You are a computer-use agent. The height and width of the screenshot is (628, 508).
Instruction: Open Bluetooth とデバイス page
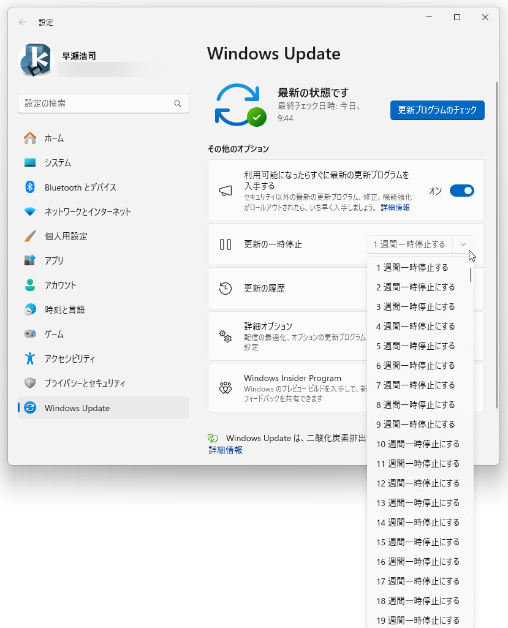(104, 187)
